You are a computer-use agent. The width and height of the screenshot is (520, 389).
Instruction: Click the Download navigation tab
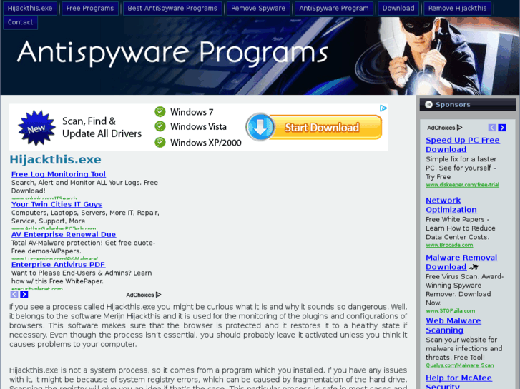(x=398, y=9)
